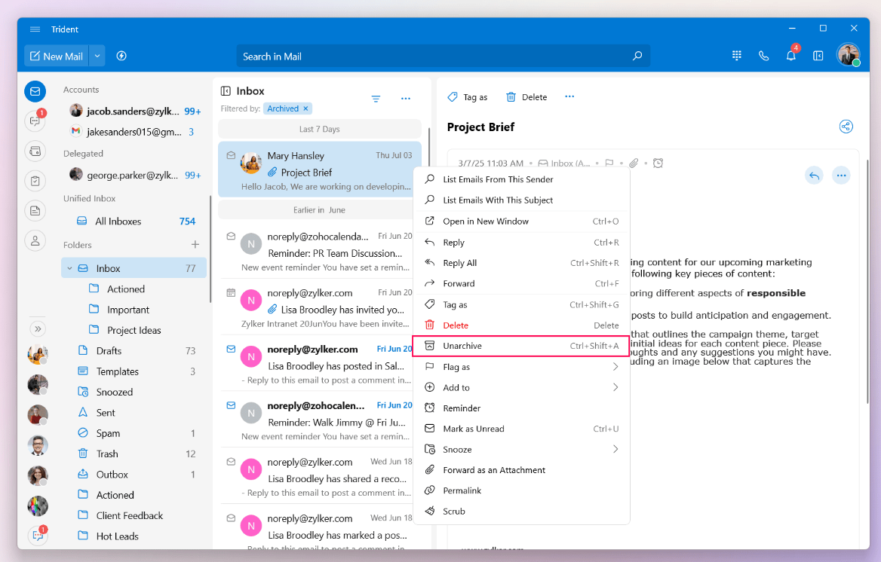Toggle the layout panel icon in header
881x562 pixels.
(x=818, y=56)
